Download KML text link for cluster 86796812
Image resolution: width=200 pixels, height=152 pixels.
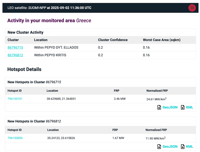pos(190,147)
